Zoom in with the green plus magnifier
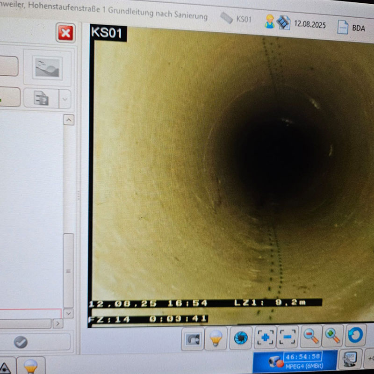This screenshot has width=374, height=374. pos(332,335)
